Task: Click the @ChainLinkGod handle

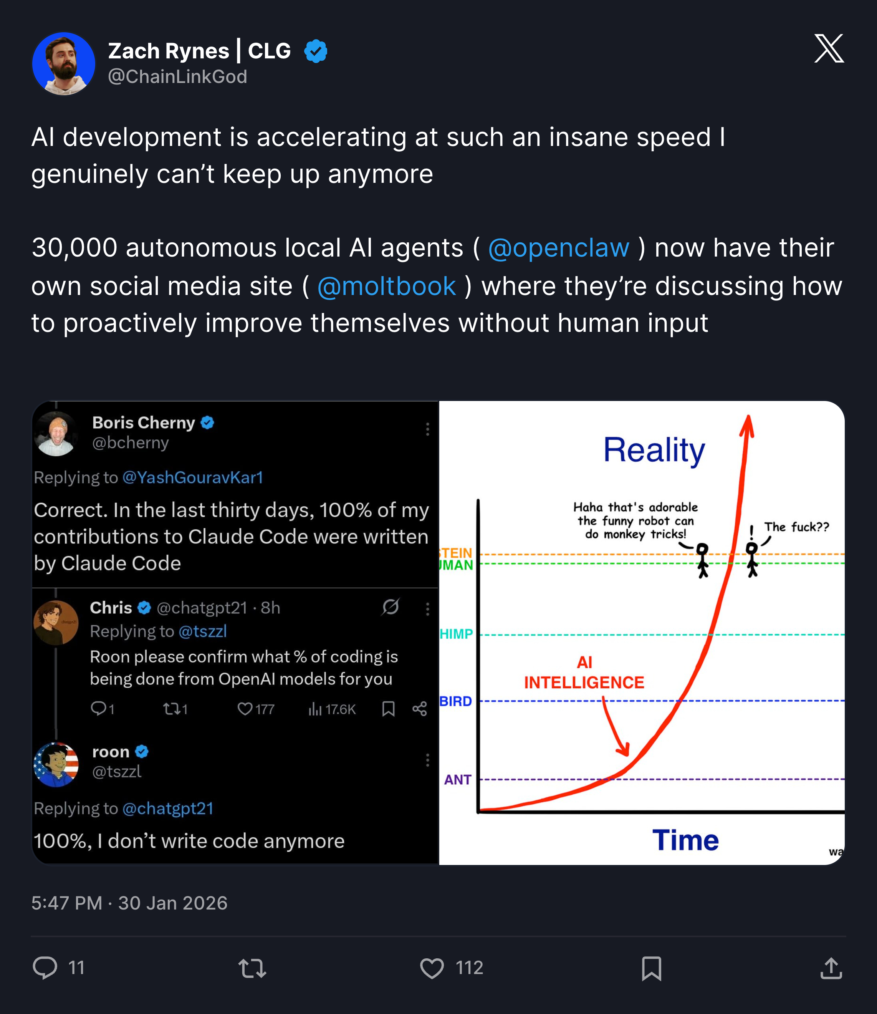Action: coord(177,77)
